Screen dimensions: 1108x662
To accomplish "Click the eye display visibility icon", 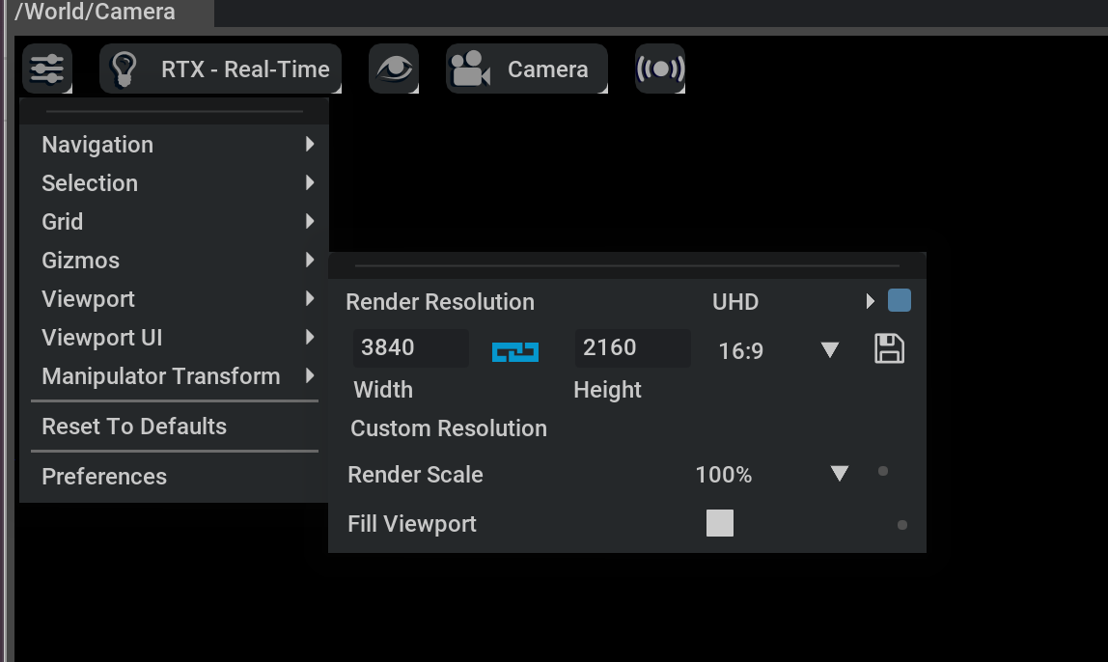I will (x=394, y=69).
